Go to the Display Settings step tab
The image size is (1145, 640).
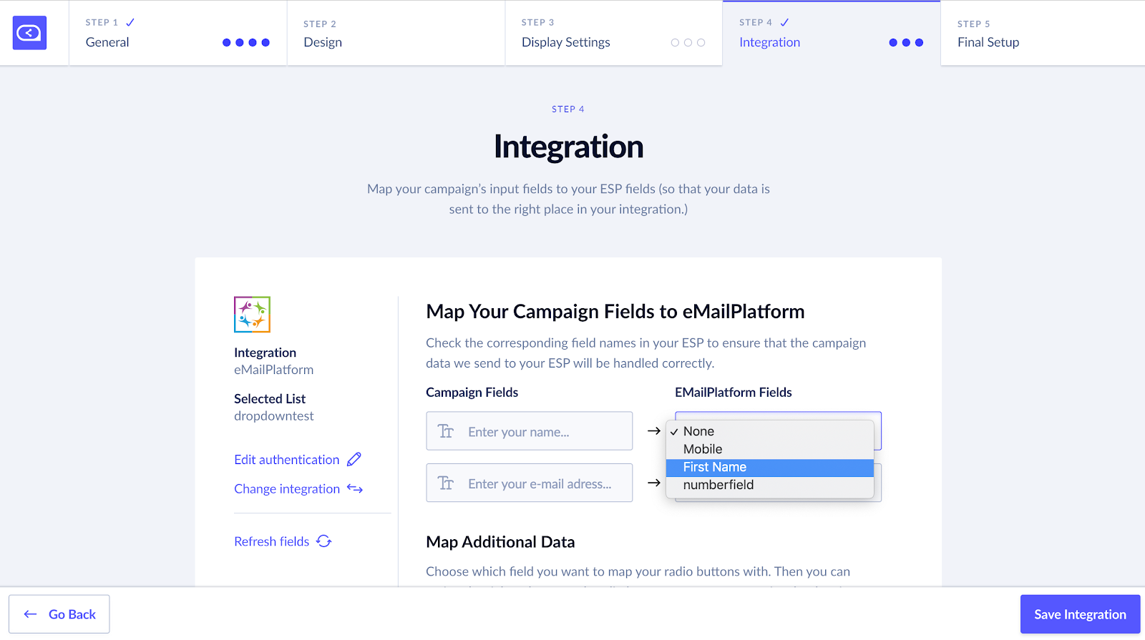tap(614, 33)
